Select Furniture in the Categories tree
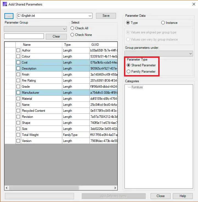 click(x=137, y=87)
